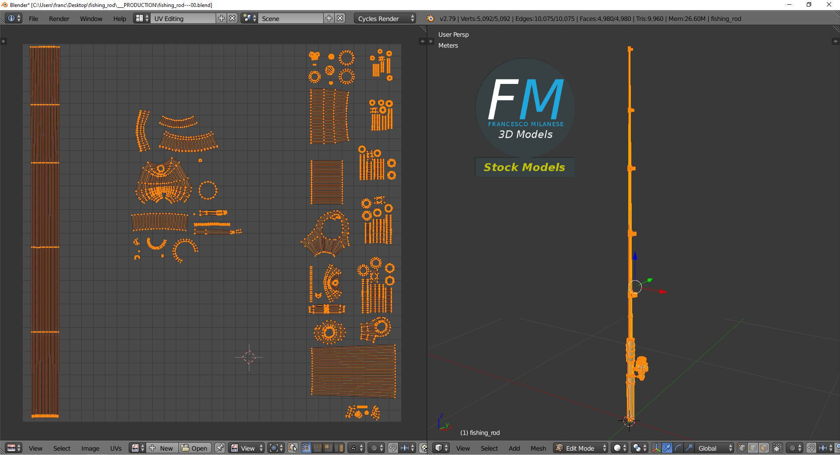Delete the UV Editing screen layout
This screenshot has height=455, width=840.
tap(233, 18)
